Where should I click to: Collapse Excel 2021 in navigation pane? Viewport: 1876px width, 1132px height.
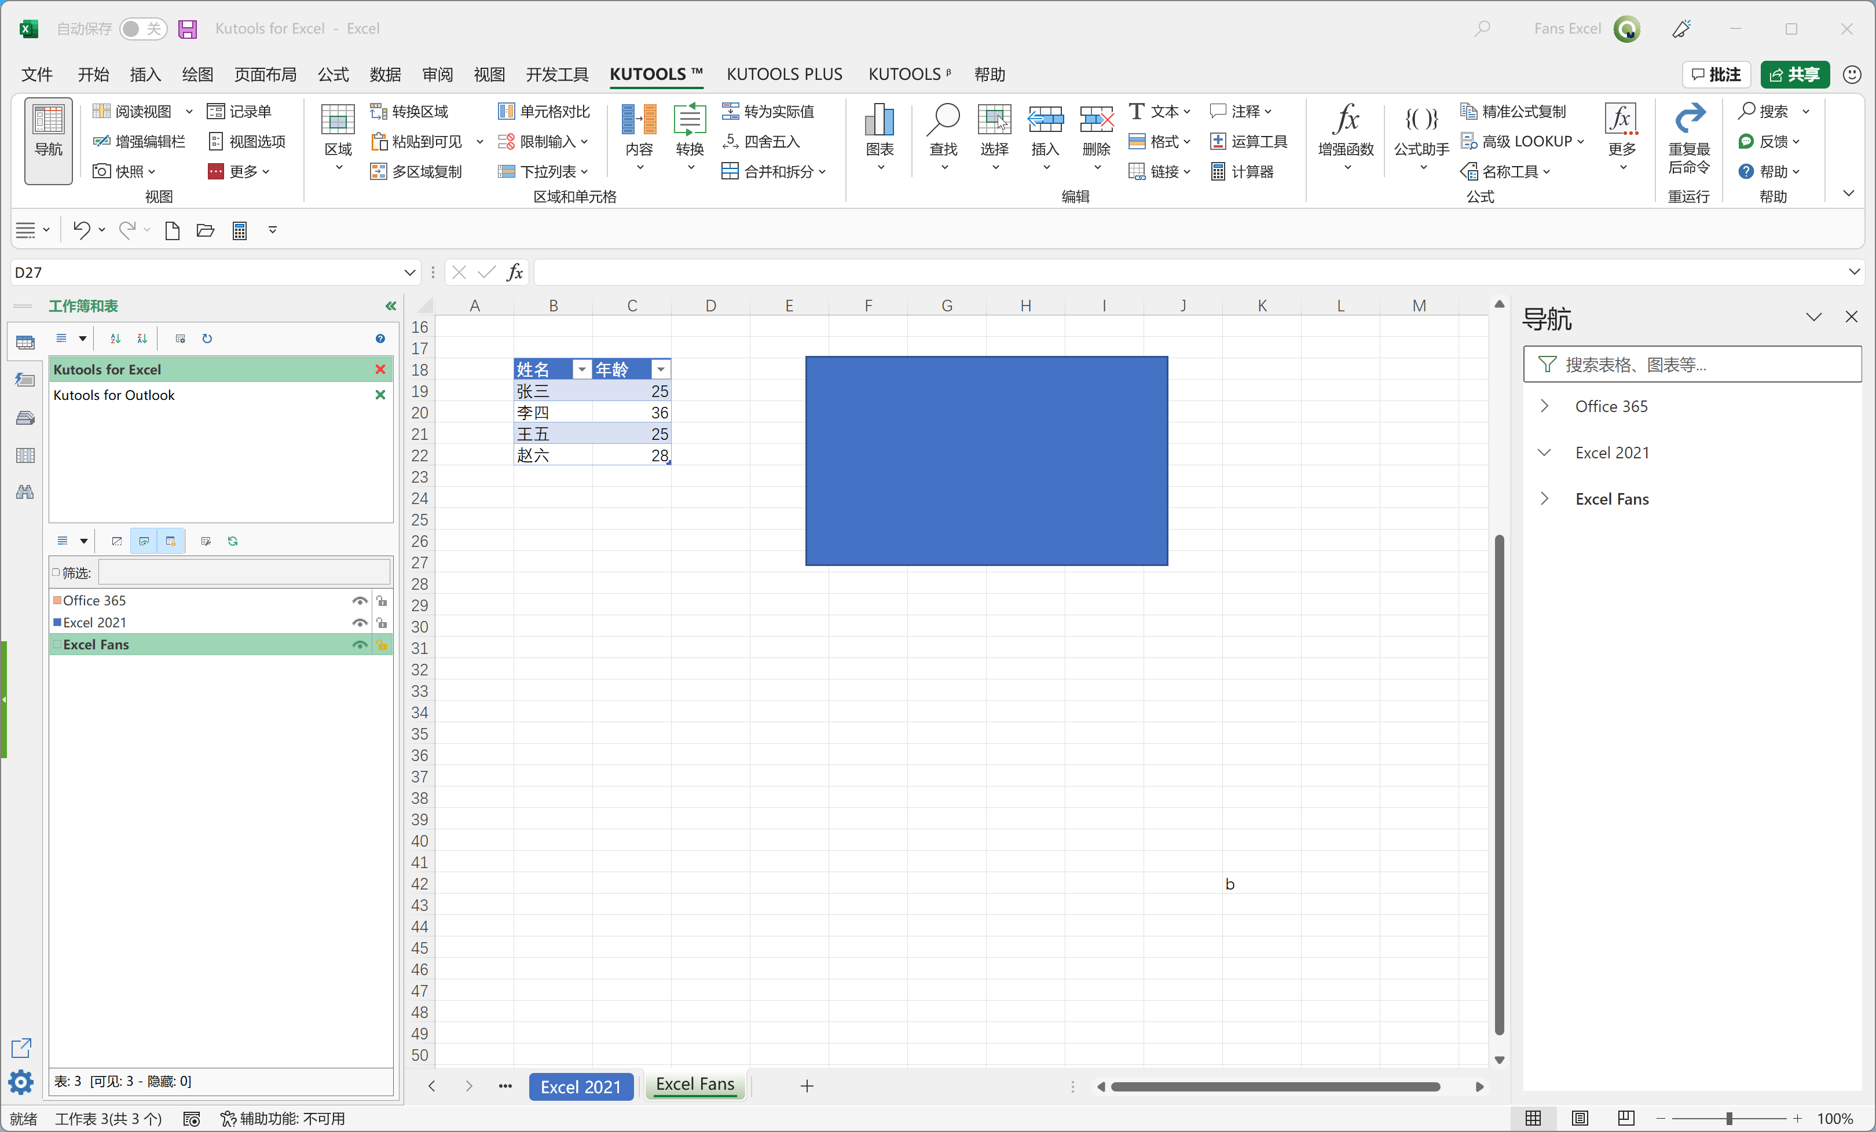pyautogui.click(x=1544, y=453)
